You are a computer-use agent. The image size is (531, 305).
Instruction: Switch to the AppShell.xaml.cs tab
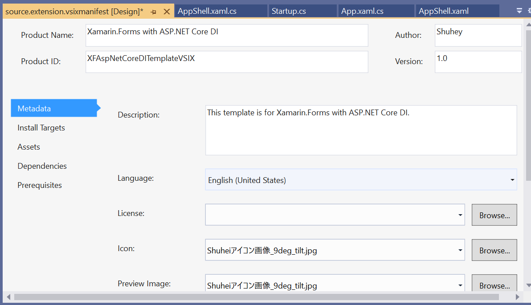click(x=207, y=11)
